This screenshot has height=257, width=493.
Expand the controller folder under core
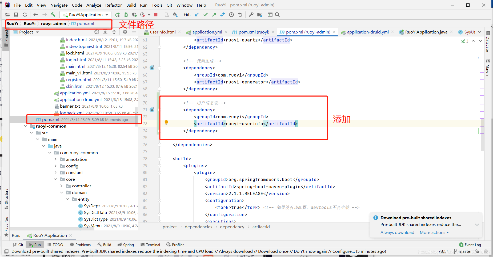coord(61,186)
